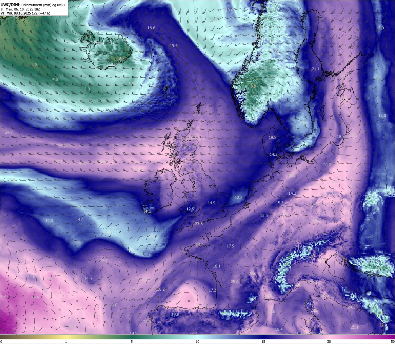Click the 18.1 value label
Screen dimensions: 395x344
coord(217,266)
